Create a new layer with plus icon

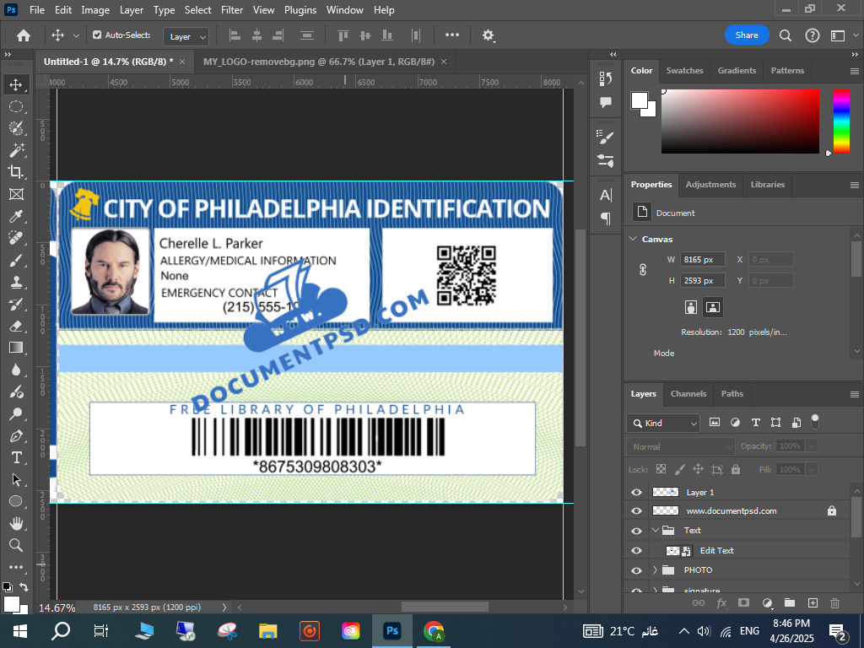[x=813, y=602]
